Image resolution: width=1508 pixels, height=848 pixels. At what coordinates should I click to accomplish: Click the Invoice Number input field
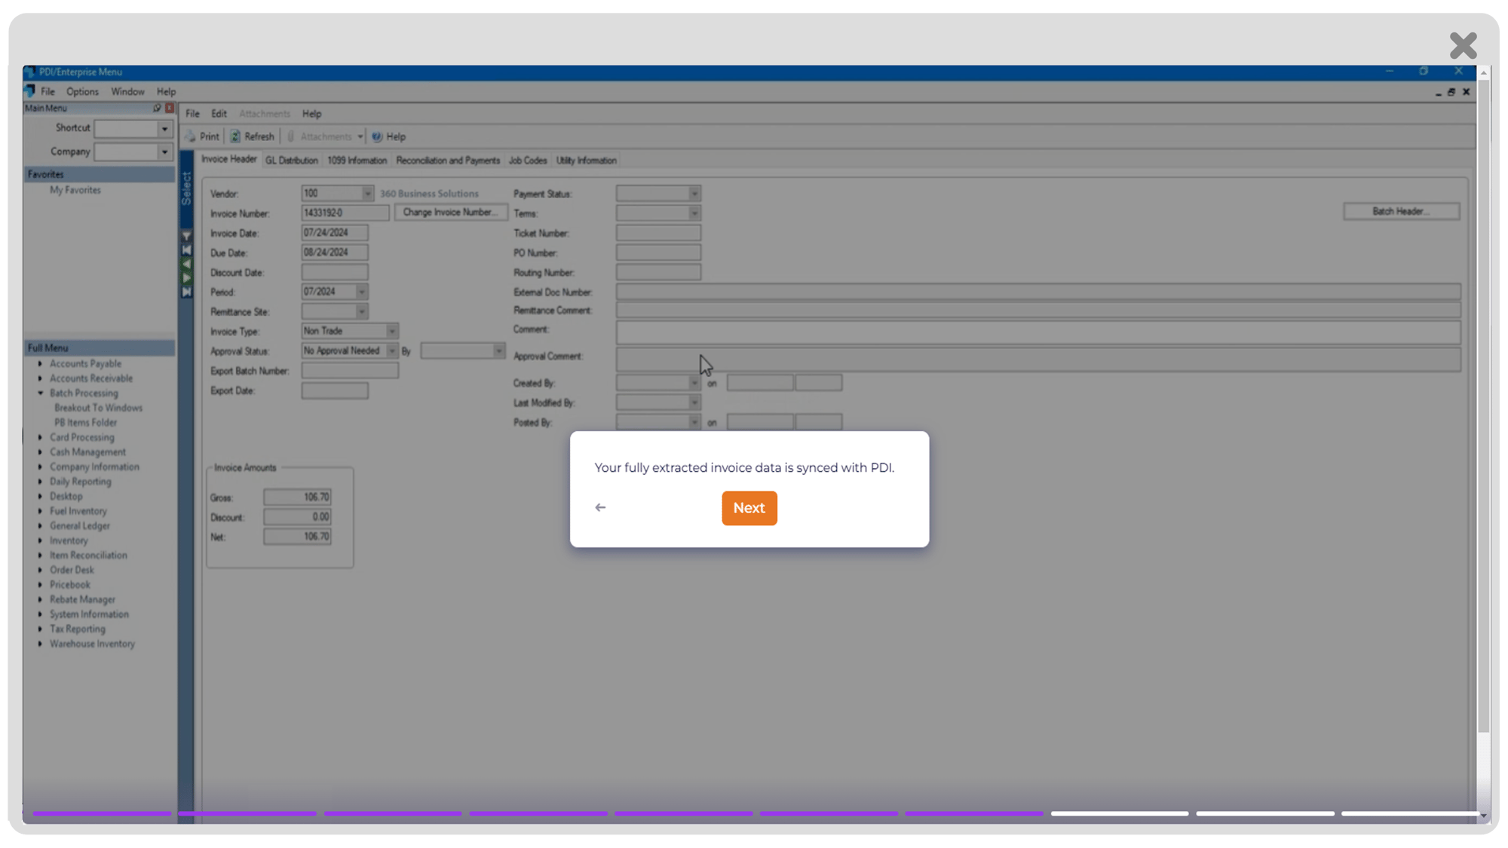(345, 213)
